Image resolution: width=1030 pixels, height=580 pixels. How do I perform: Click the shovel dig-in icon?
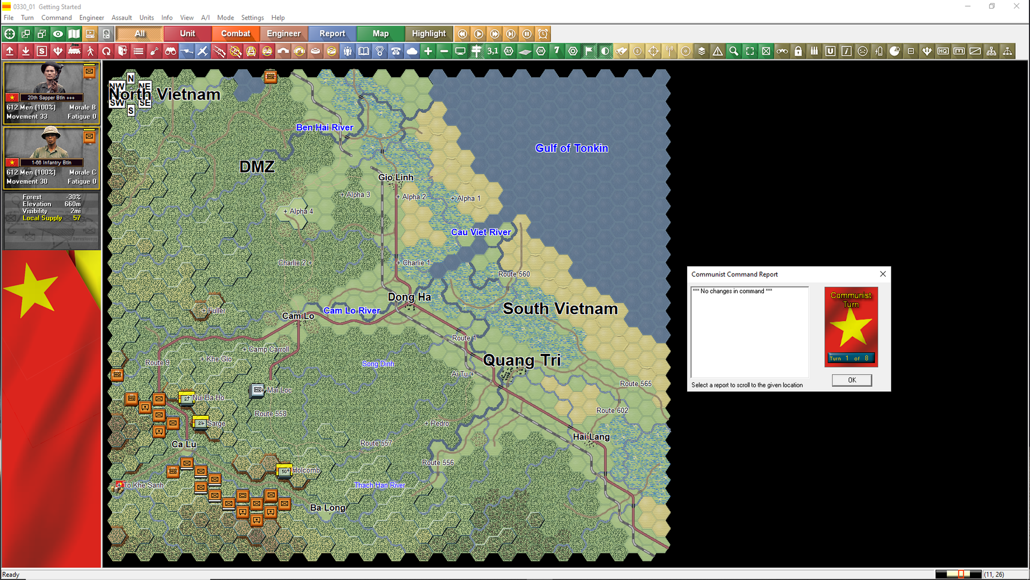click(154, 52)
